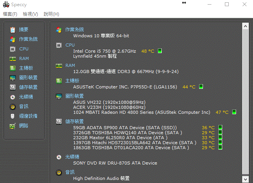Select 網路 label in the sidebar
The image size is (253, 183).
pyautogui.click(x=23, y=125)
